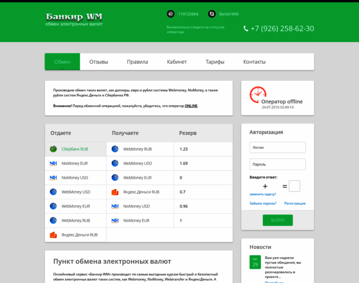
Task: Click the Резерв column header
Action: [x=188, y=133]
